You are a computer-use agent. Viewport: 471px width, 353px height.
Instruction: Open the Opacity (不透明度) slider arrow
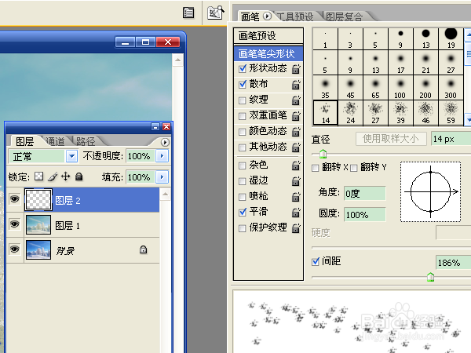click(162, 156)
